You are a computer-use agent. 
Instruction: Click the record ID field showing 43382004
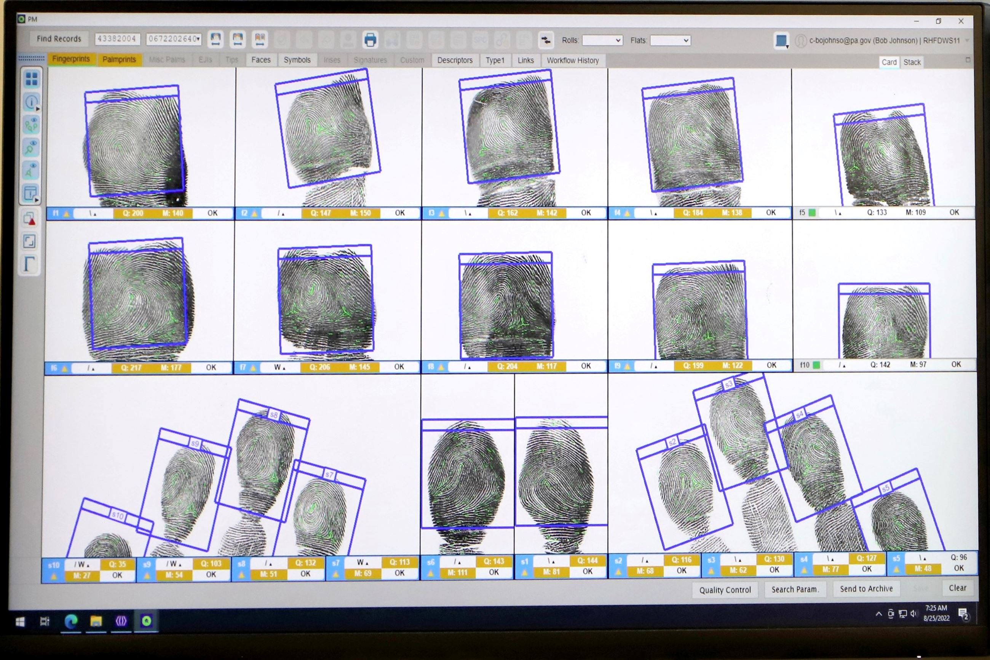pos(117,39)
